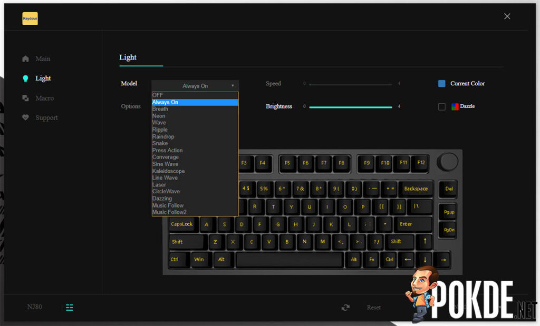Select Press Action lighting effect
This screenshot has height=326, width=540.
[195, 150]
